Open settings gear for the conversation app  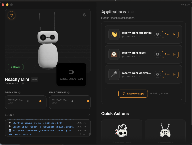pos(157,74)
